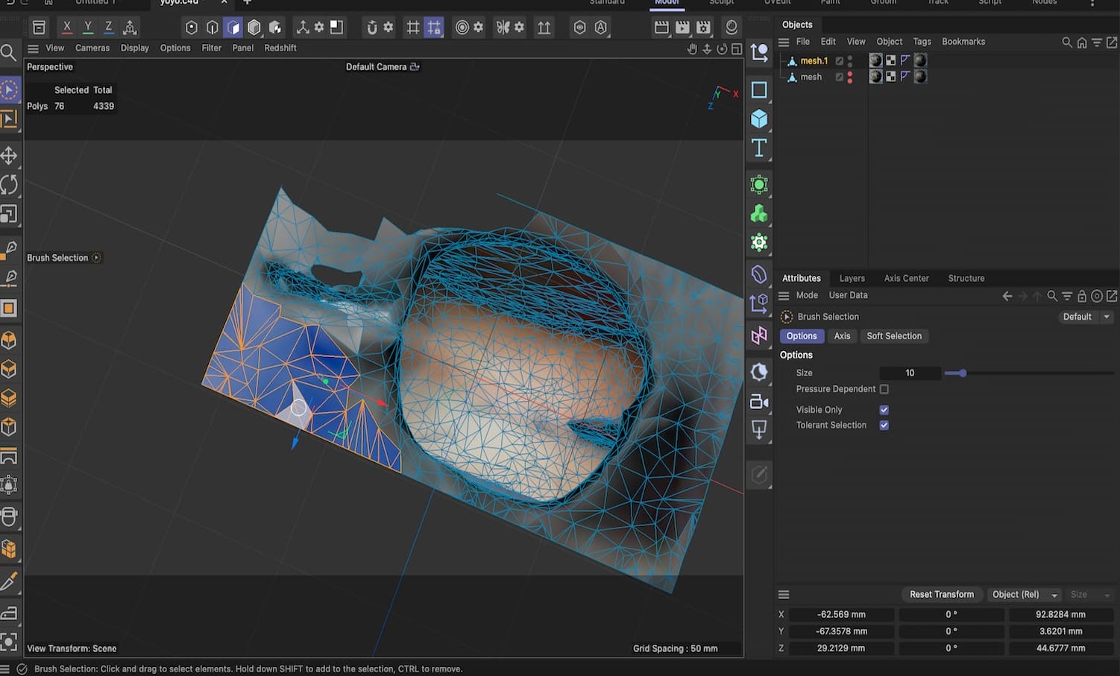Open the Text tool icon in the right sidebar
Image resolution: width=1120 pixels, height=676 pixels.
pyautogui.click(x=758, y=148)
